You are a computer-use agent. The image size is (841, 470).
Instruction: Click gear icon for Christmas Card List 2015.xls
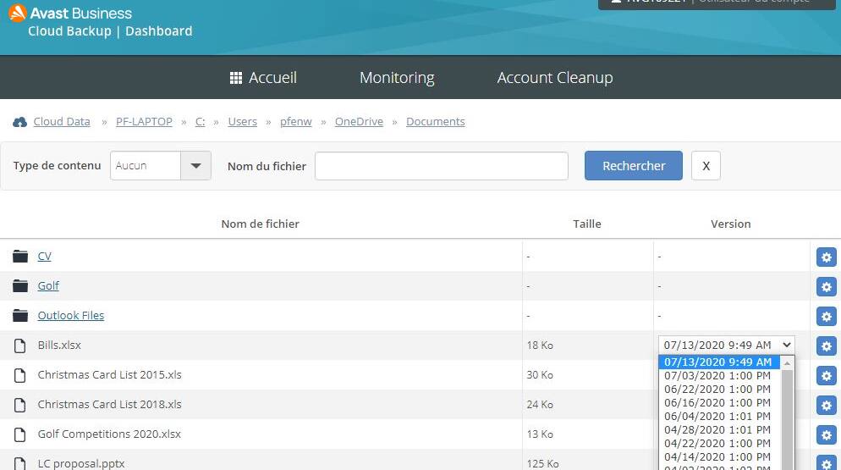(x=826, y=375)
